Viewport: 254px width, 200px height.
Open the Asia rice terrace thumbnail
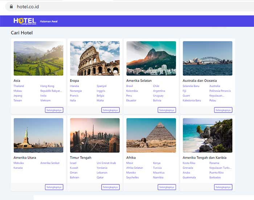pyautogui.click(x=38, y=58)
